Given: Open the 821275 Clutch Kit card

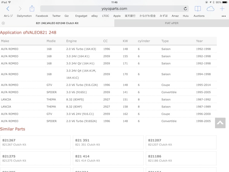Looking at the screenshot, I should 35,158.
